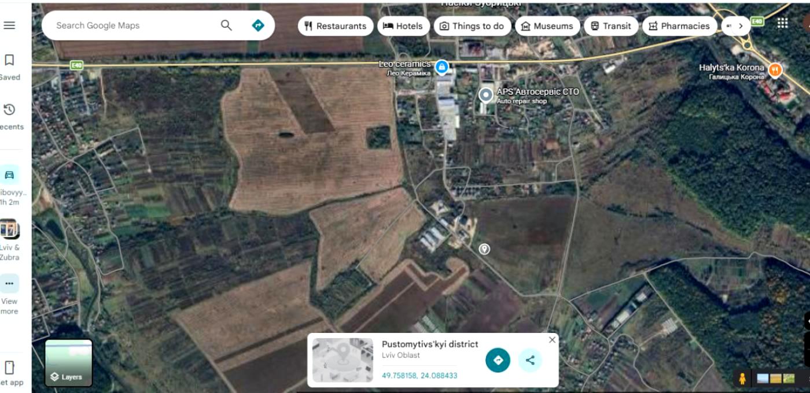Expand more category chips with arrow
The height and width of the screenshot is (393, 810).
[x=740, y=26]
